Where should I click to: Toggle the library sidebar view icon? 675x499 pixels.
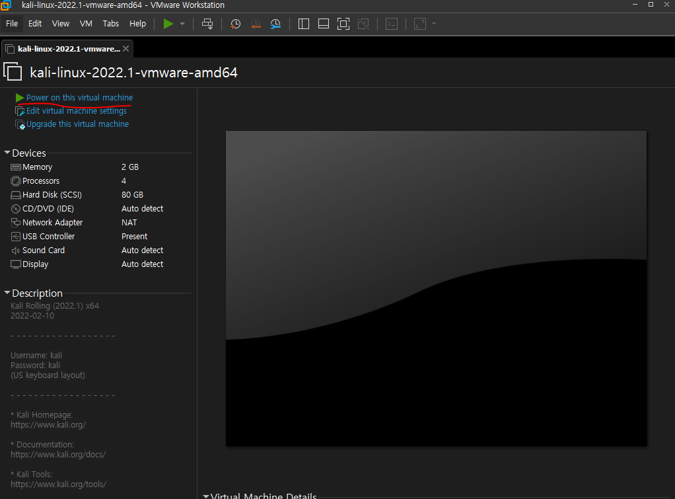[304, 24]
